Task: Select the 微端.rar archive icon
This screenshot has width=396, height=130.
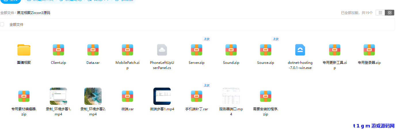Action: [127, 96]
